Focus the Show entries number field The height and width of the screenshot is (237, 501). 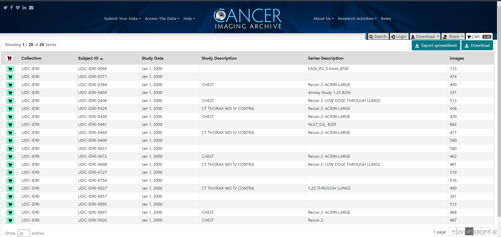pyautogui.click(x=24, y=233)
